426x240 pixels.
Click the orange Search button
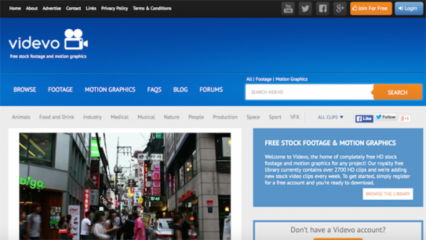pos(397,92)
